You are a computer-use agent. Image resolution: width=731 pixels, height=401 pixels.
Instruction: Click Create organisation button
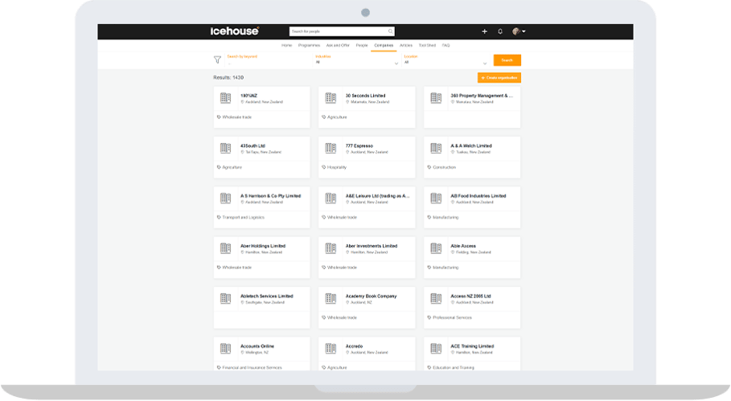[x=499, y=78]
